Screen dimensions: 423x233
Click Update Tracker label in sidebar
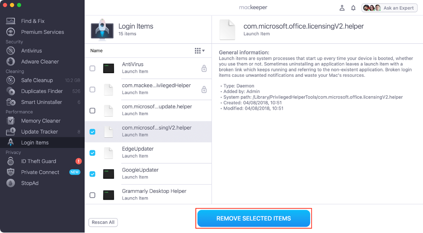tap(39, 131)
